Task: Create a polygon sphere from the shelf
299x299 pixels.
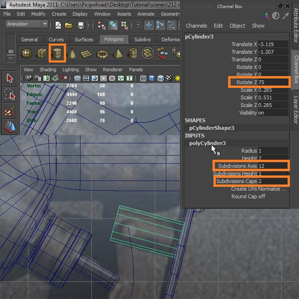Action: [27, 53]
